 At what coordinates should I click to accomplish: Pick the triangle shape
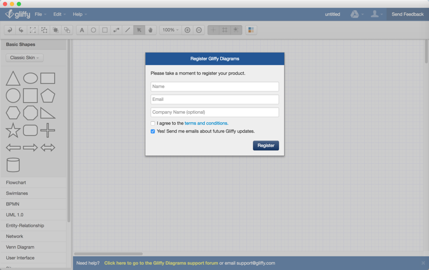click(13, 78)
